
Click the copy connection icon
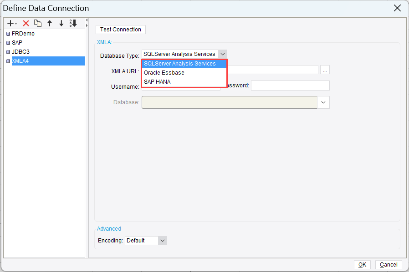(x=38, y=23)
